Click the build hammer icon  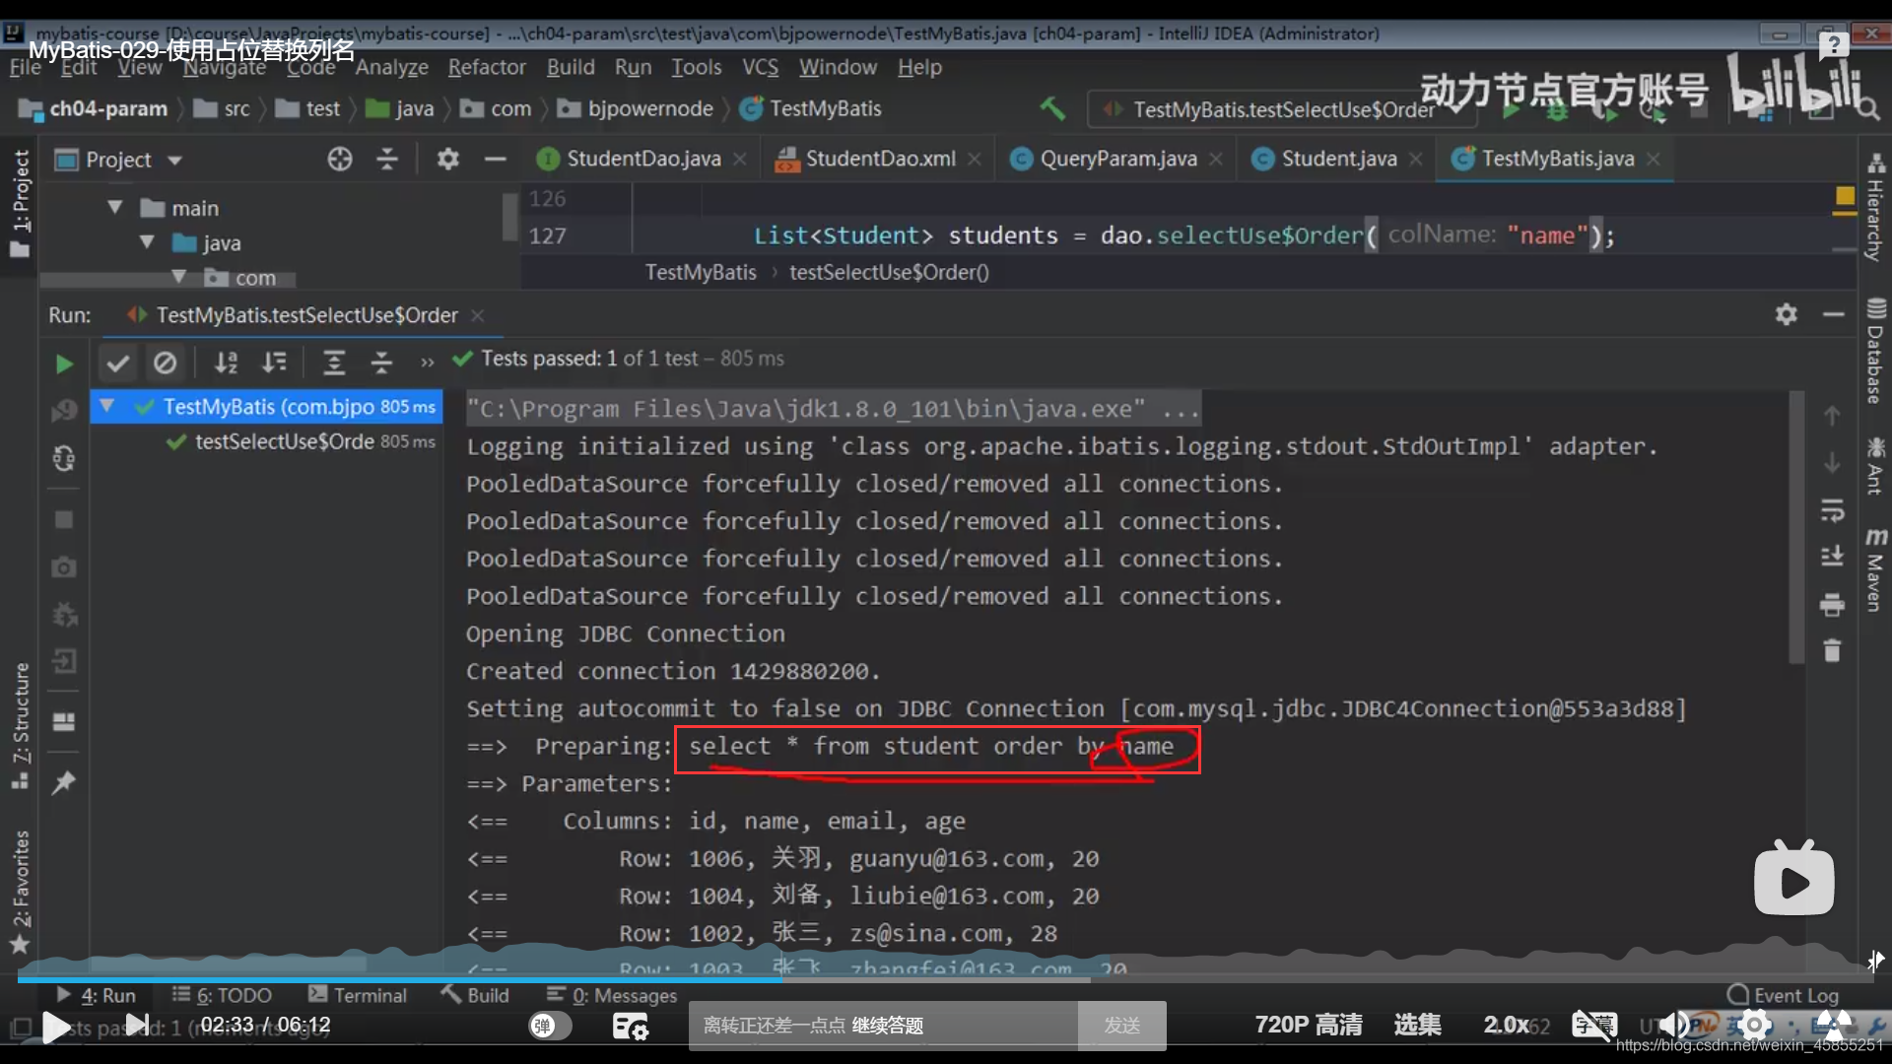point(1052,108)
